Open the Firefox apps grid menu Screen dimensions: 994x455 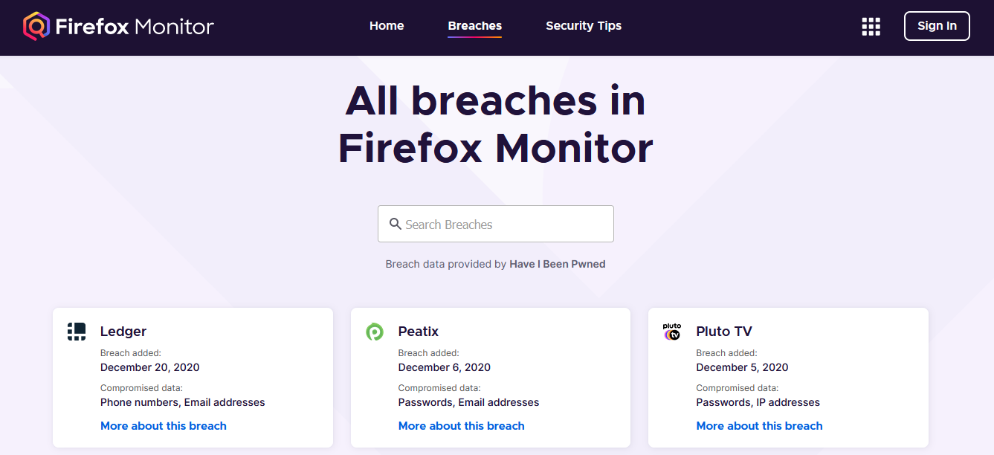tap(871, 27)
